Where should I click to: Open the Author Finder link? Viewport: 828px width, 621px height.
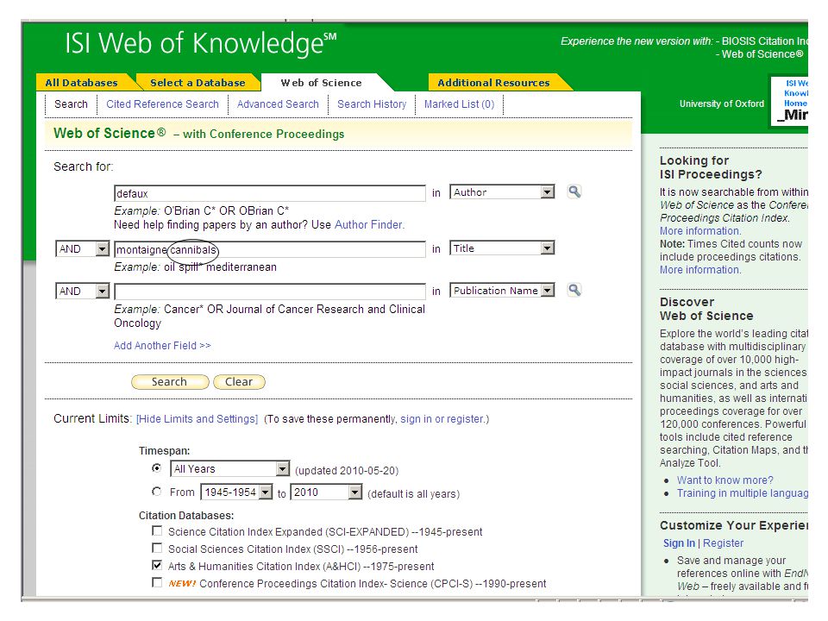pyautogui.click(x=370, y=224)
